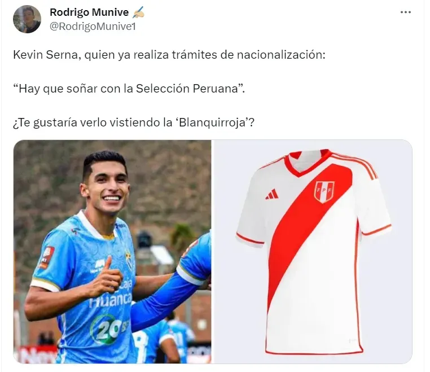Click the player's thumbs-up hand

[106, 278]
